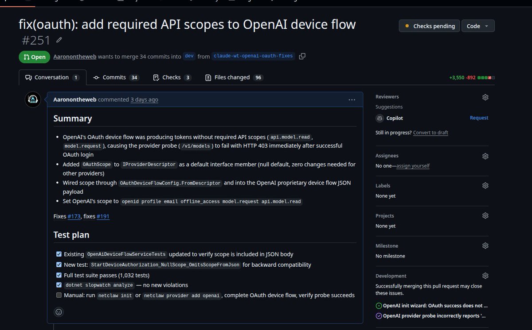Screen dimensions: 532x330
Task: Click Convert to draft link
Action: click(x=430, y=133)
